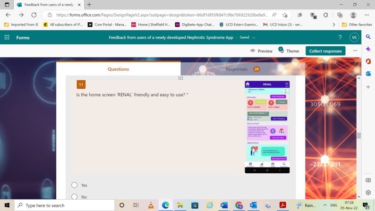Add this page to favorites

coord(285,15)
